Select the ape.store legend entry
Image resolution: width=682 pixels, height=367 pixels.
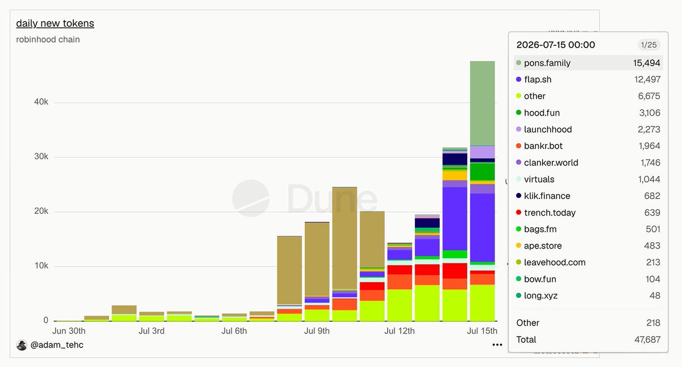588,246
